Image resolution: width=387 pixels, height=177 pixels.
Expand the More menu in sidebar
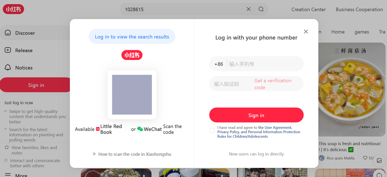pyautogui.click(x=21, y=175)
